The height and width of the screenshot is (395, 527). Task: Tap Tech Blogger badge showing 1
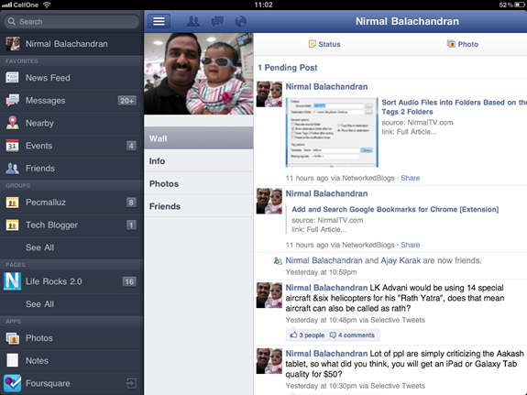tap(131, 225)
